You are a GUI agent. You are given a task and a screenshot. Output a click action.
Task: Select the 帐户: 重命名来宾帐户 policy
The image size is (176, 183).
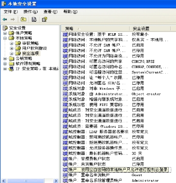89,175
